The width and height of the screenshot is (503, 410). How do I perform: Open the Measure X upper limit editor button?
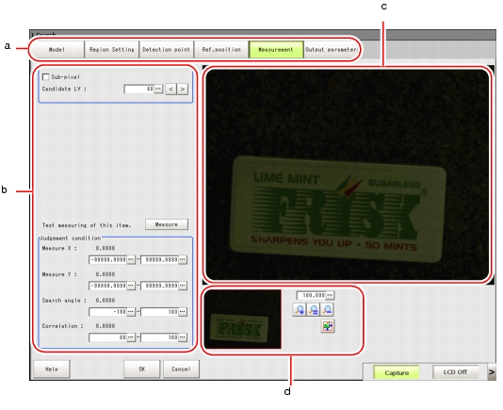coord(183,259)
